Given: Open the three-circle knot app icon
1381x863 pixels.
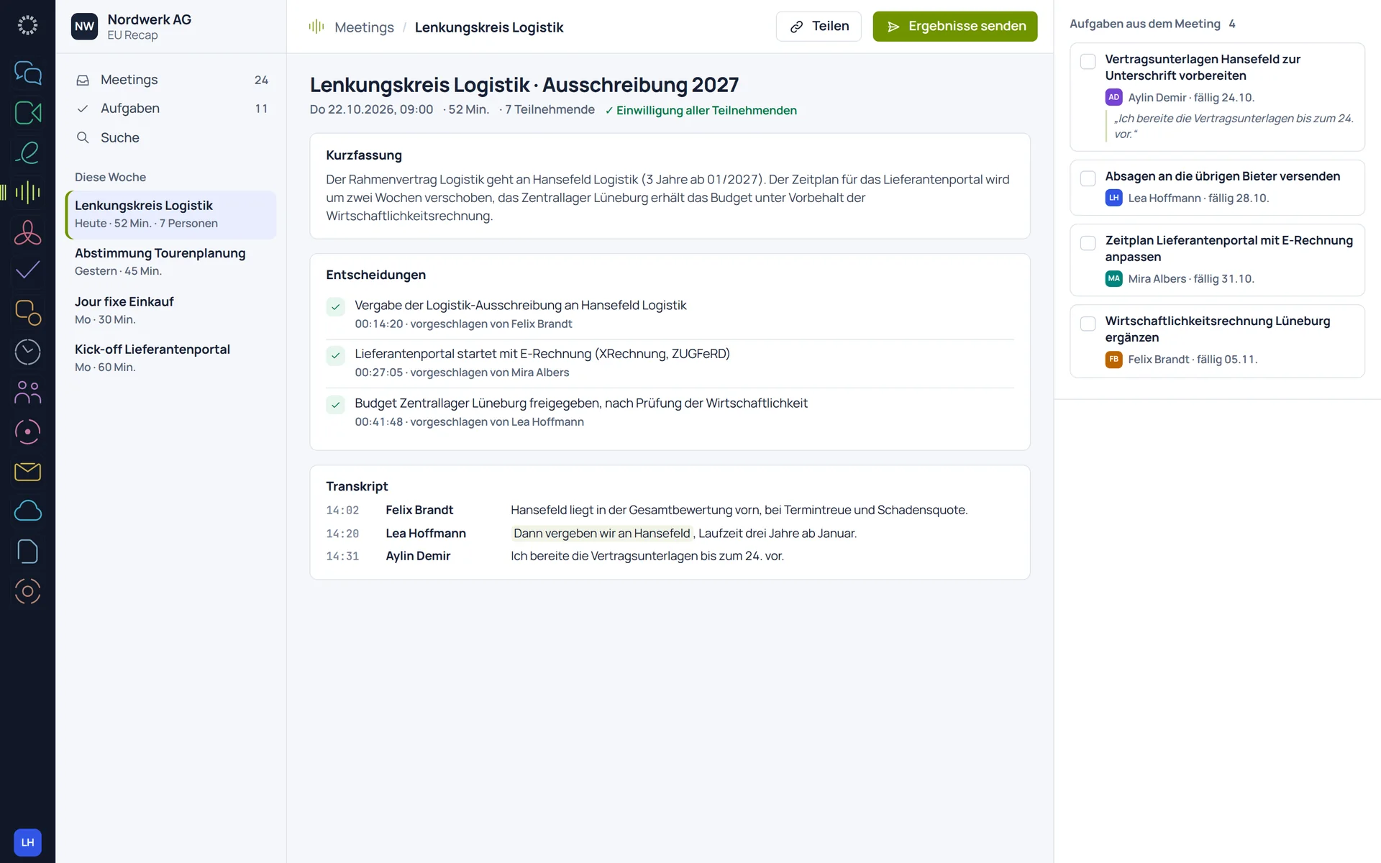Looking at the screenshot, I should coord(27,232).
